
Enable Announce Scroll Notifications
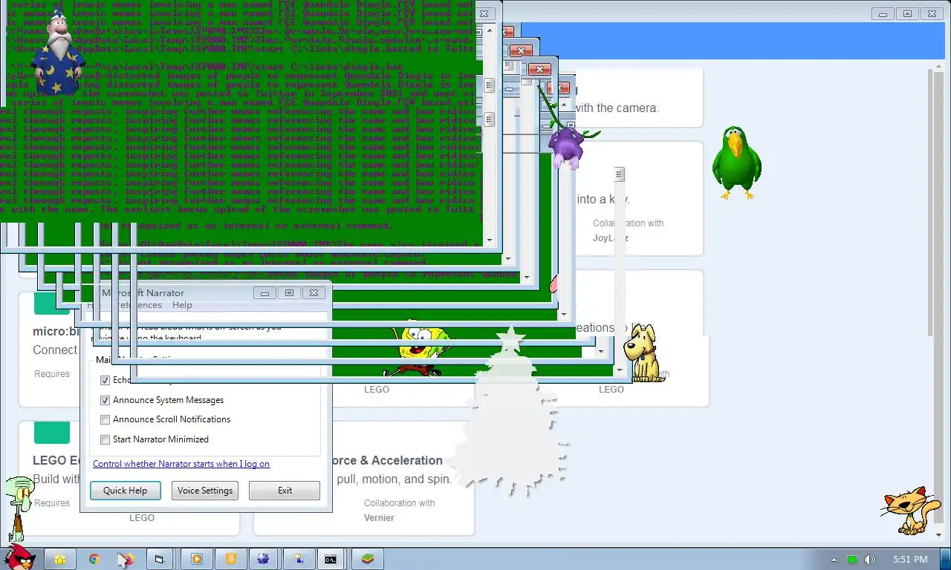point(106,419)
